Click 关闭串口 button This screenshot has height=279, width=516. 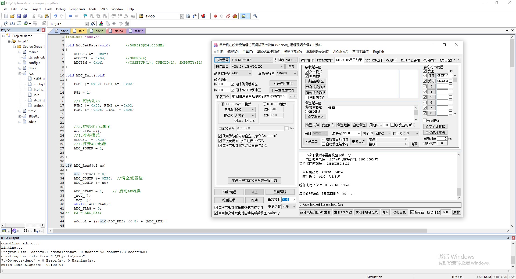311,142
